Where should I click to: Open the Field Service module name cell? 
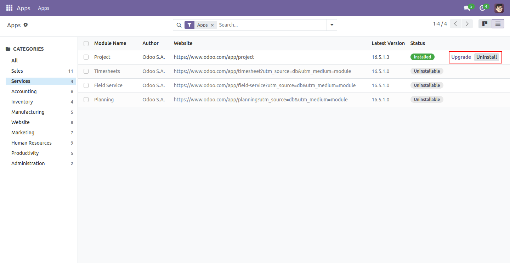pyautogui.click(x=108, y=85)
